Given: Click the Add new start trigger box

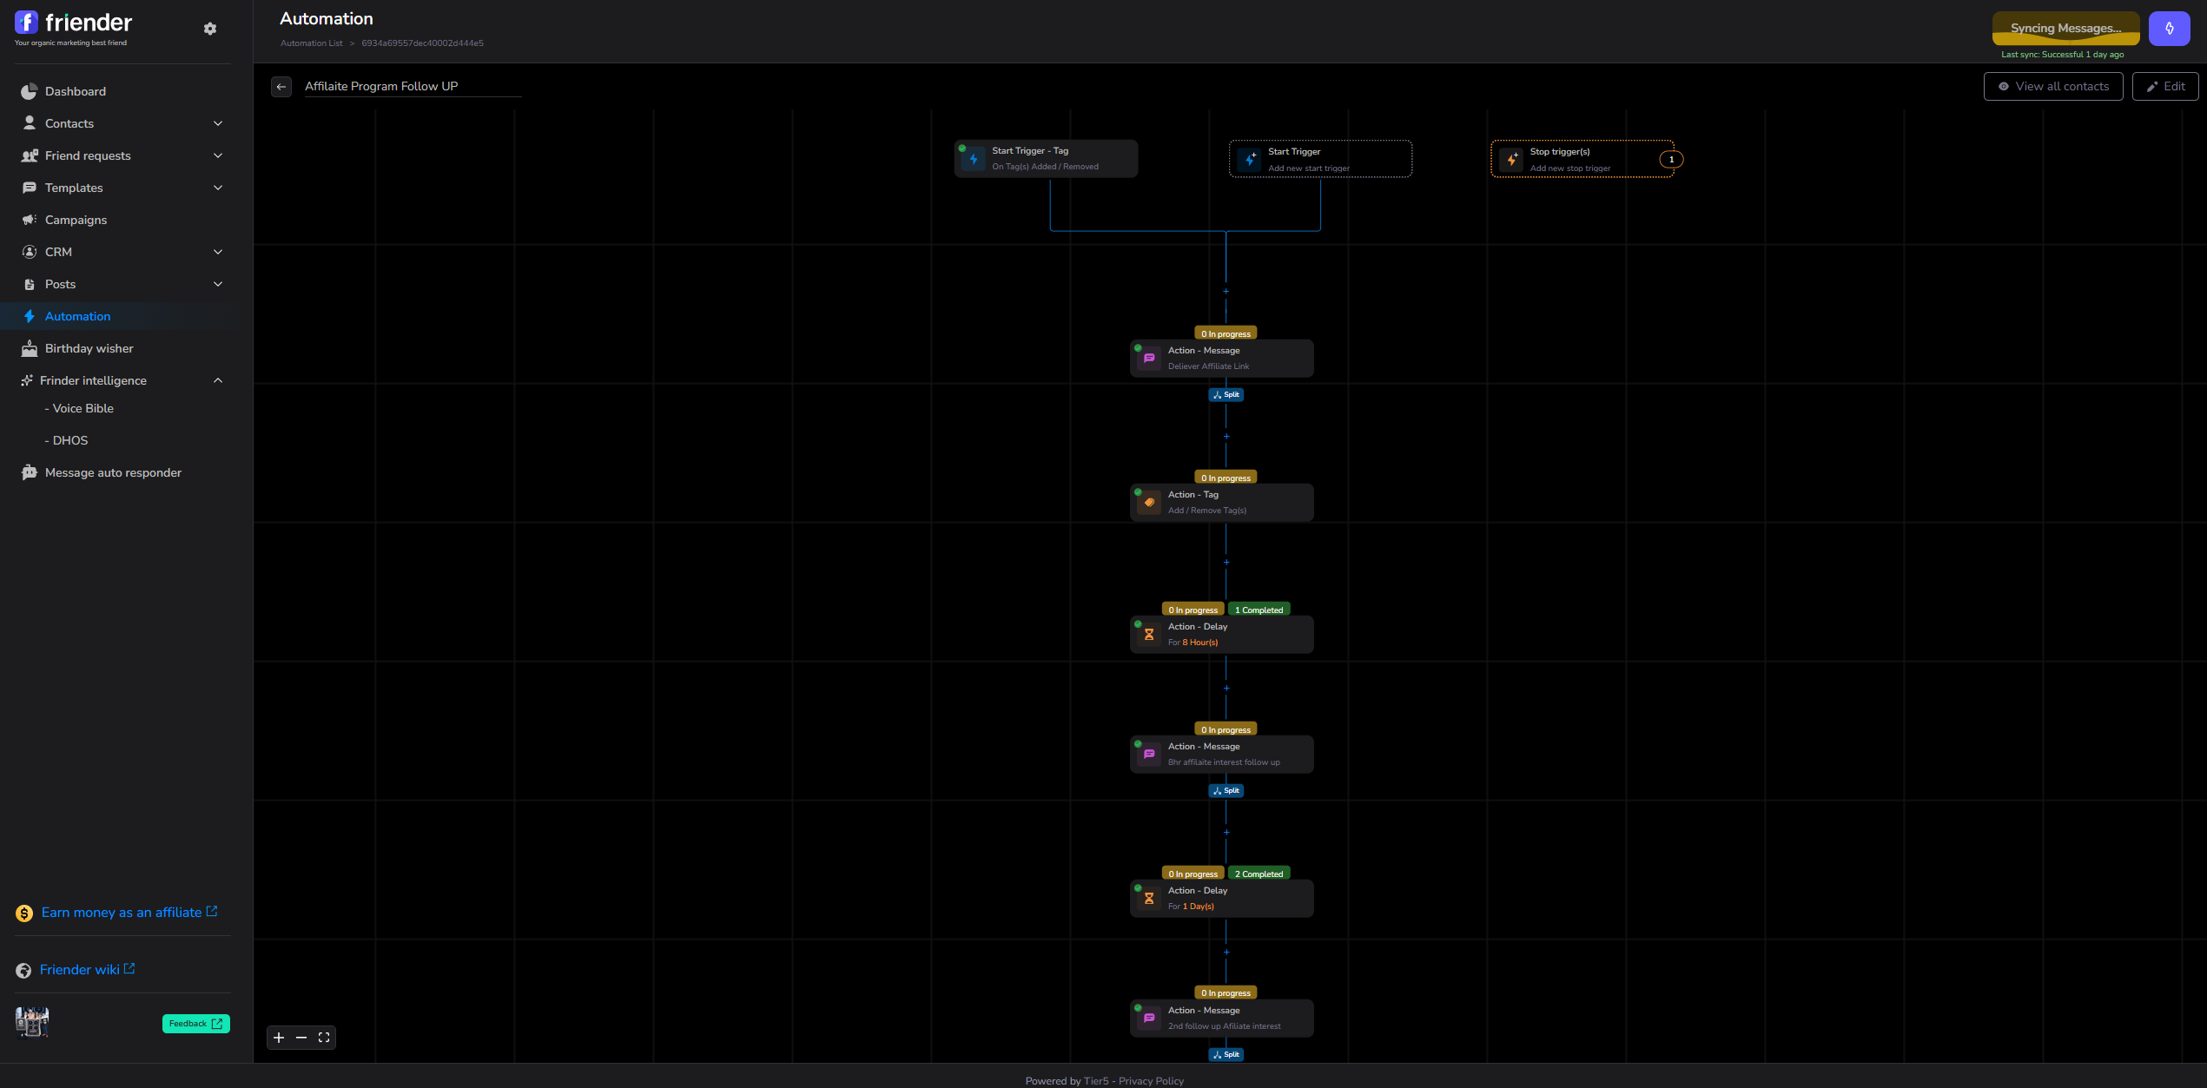Looking at the screenshot, I should tap(1320, 159).
